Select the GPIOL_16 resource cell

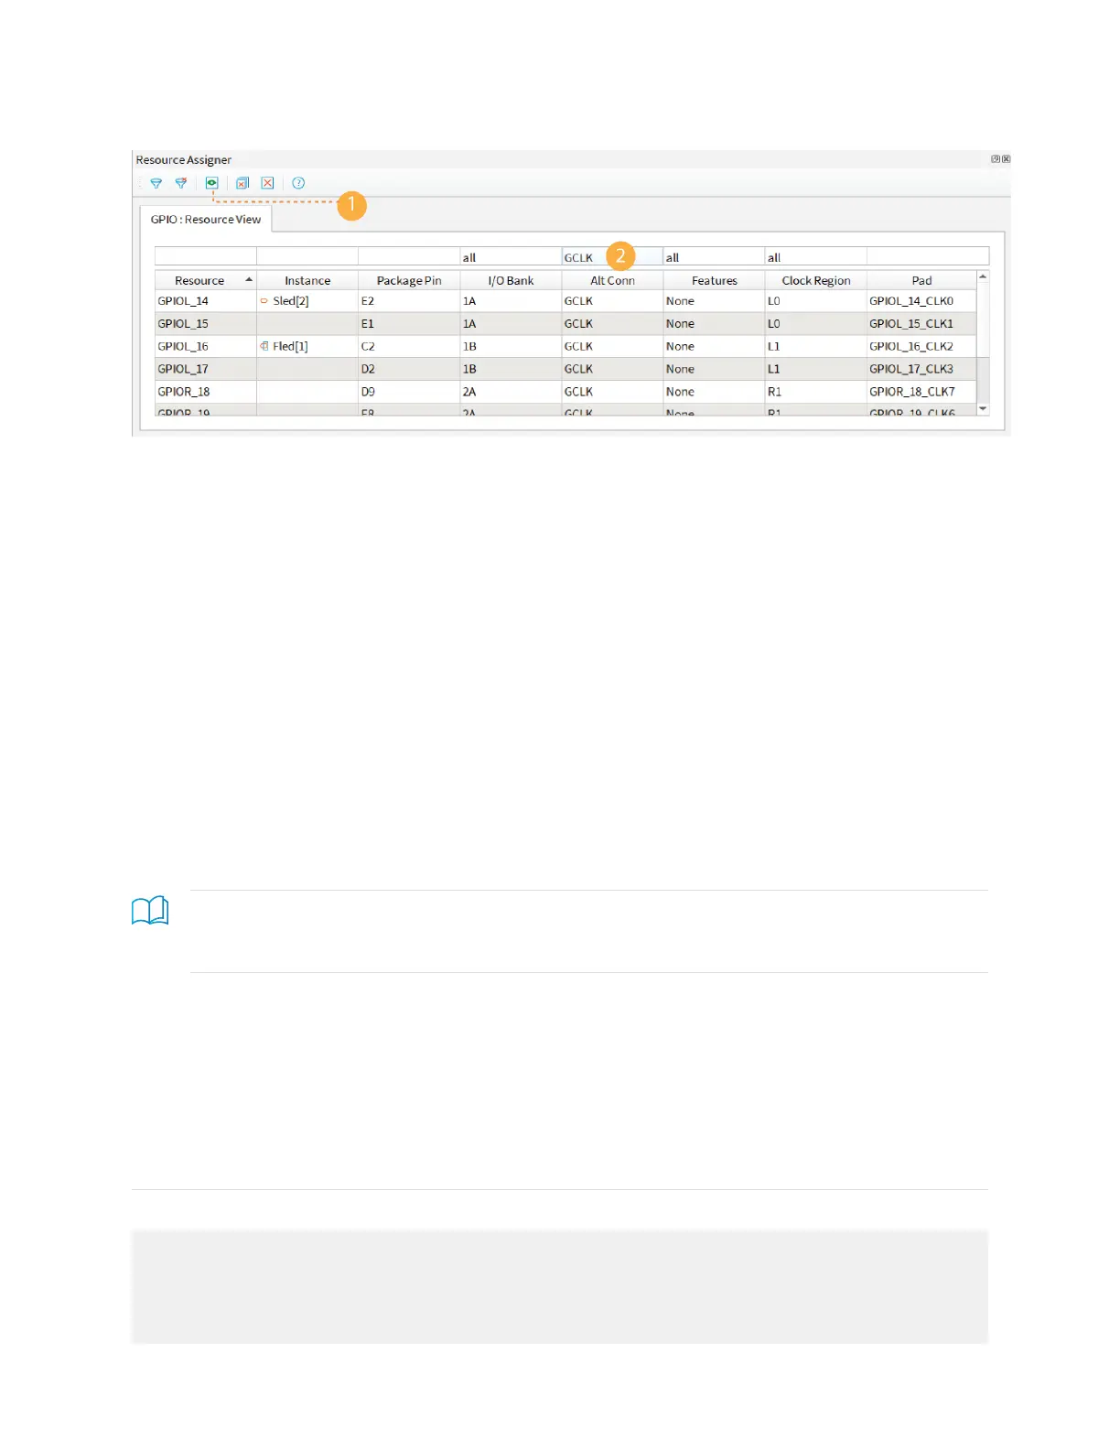[205, 346]
